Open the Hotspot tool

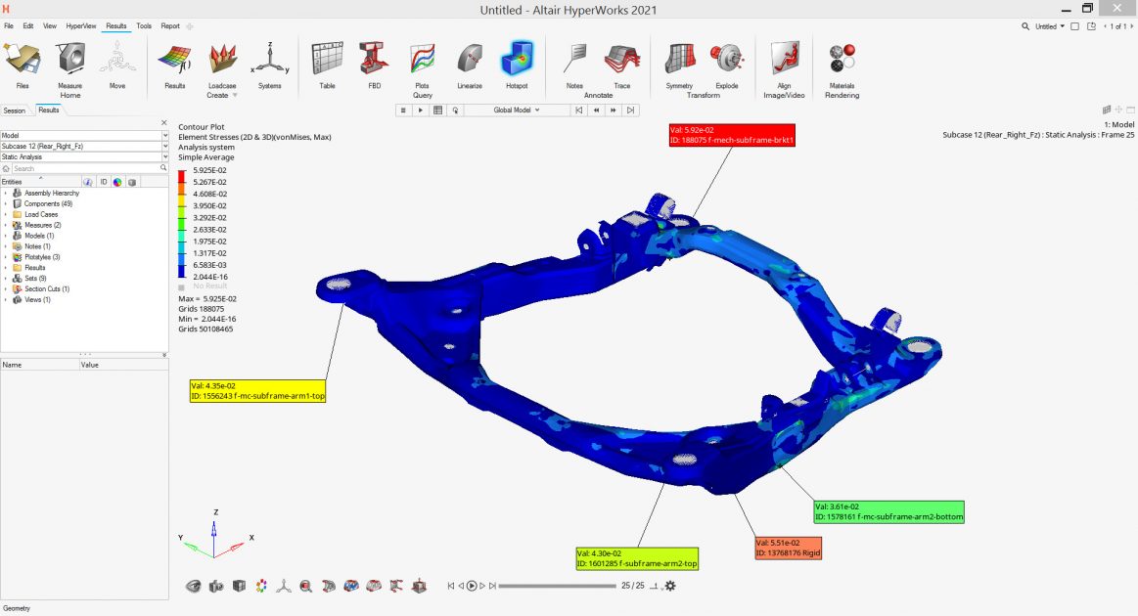(x=516, y=63)
